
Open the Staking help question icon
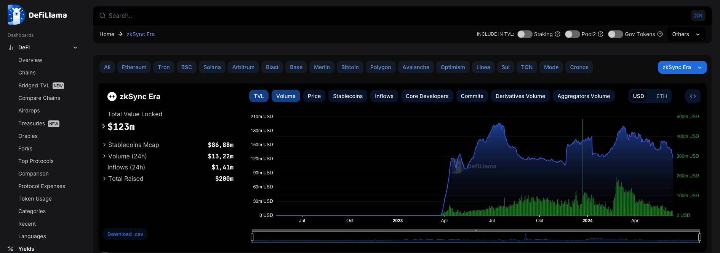[x=557, y=34]
